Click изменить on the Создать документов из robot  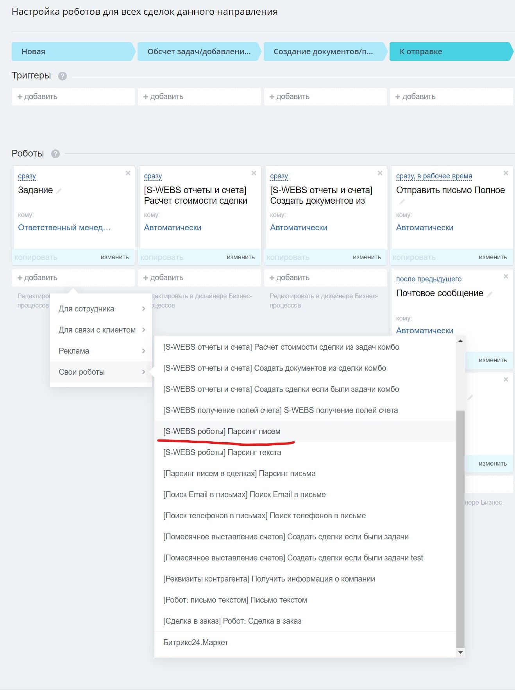367,257
